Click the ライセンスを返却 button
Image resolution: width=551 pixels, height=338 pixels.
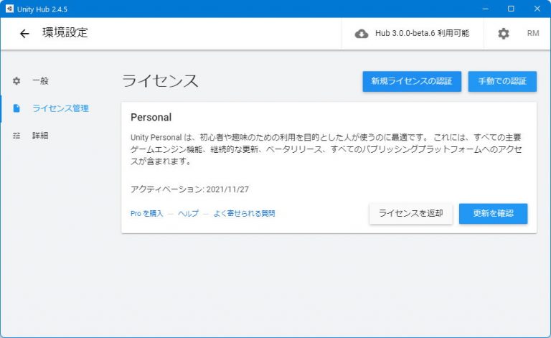(411, 213)
